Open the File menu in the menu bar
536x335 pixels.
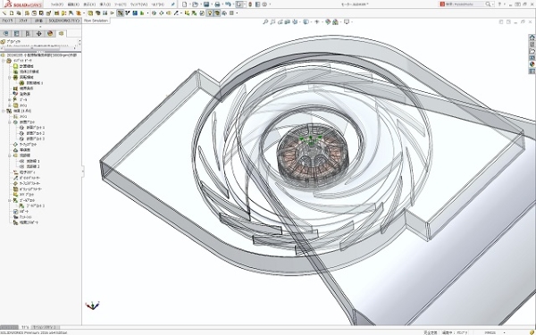coord(57,4)
